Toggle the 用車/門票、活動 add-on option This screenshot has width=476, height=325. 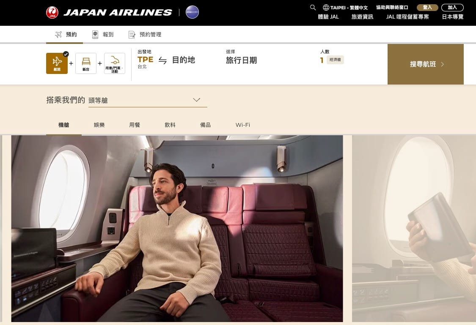point(115,63)
